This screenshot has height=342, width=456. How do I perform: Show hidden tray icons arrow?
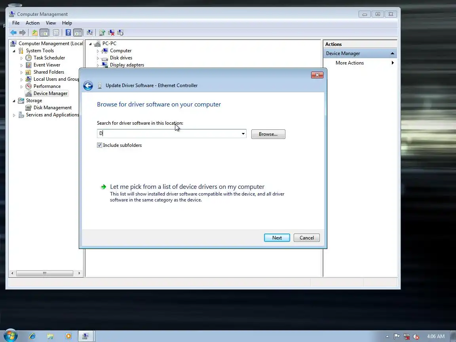[x=387, y=336]
